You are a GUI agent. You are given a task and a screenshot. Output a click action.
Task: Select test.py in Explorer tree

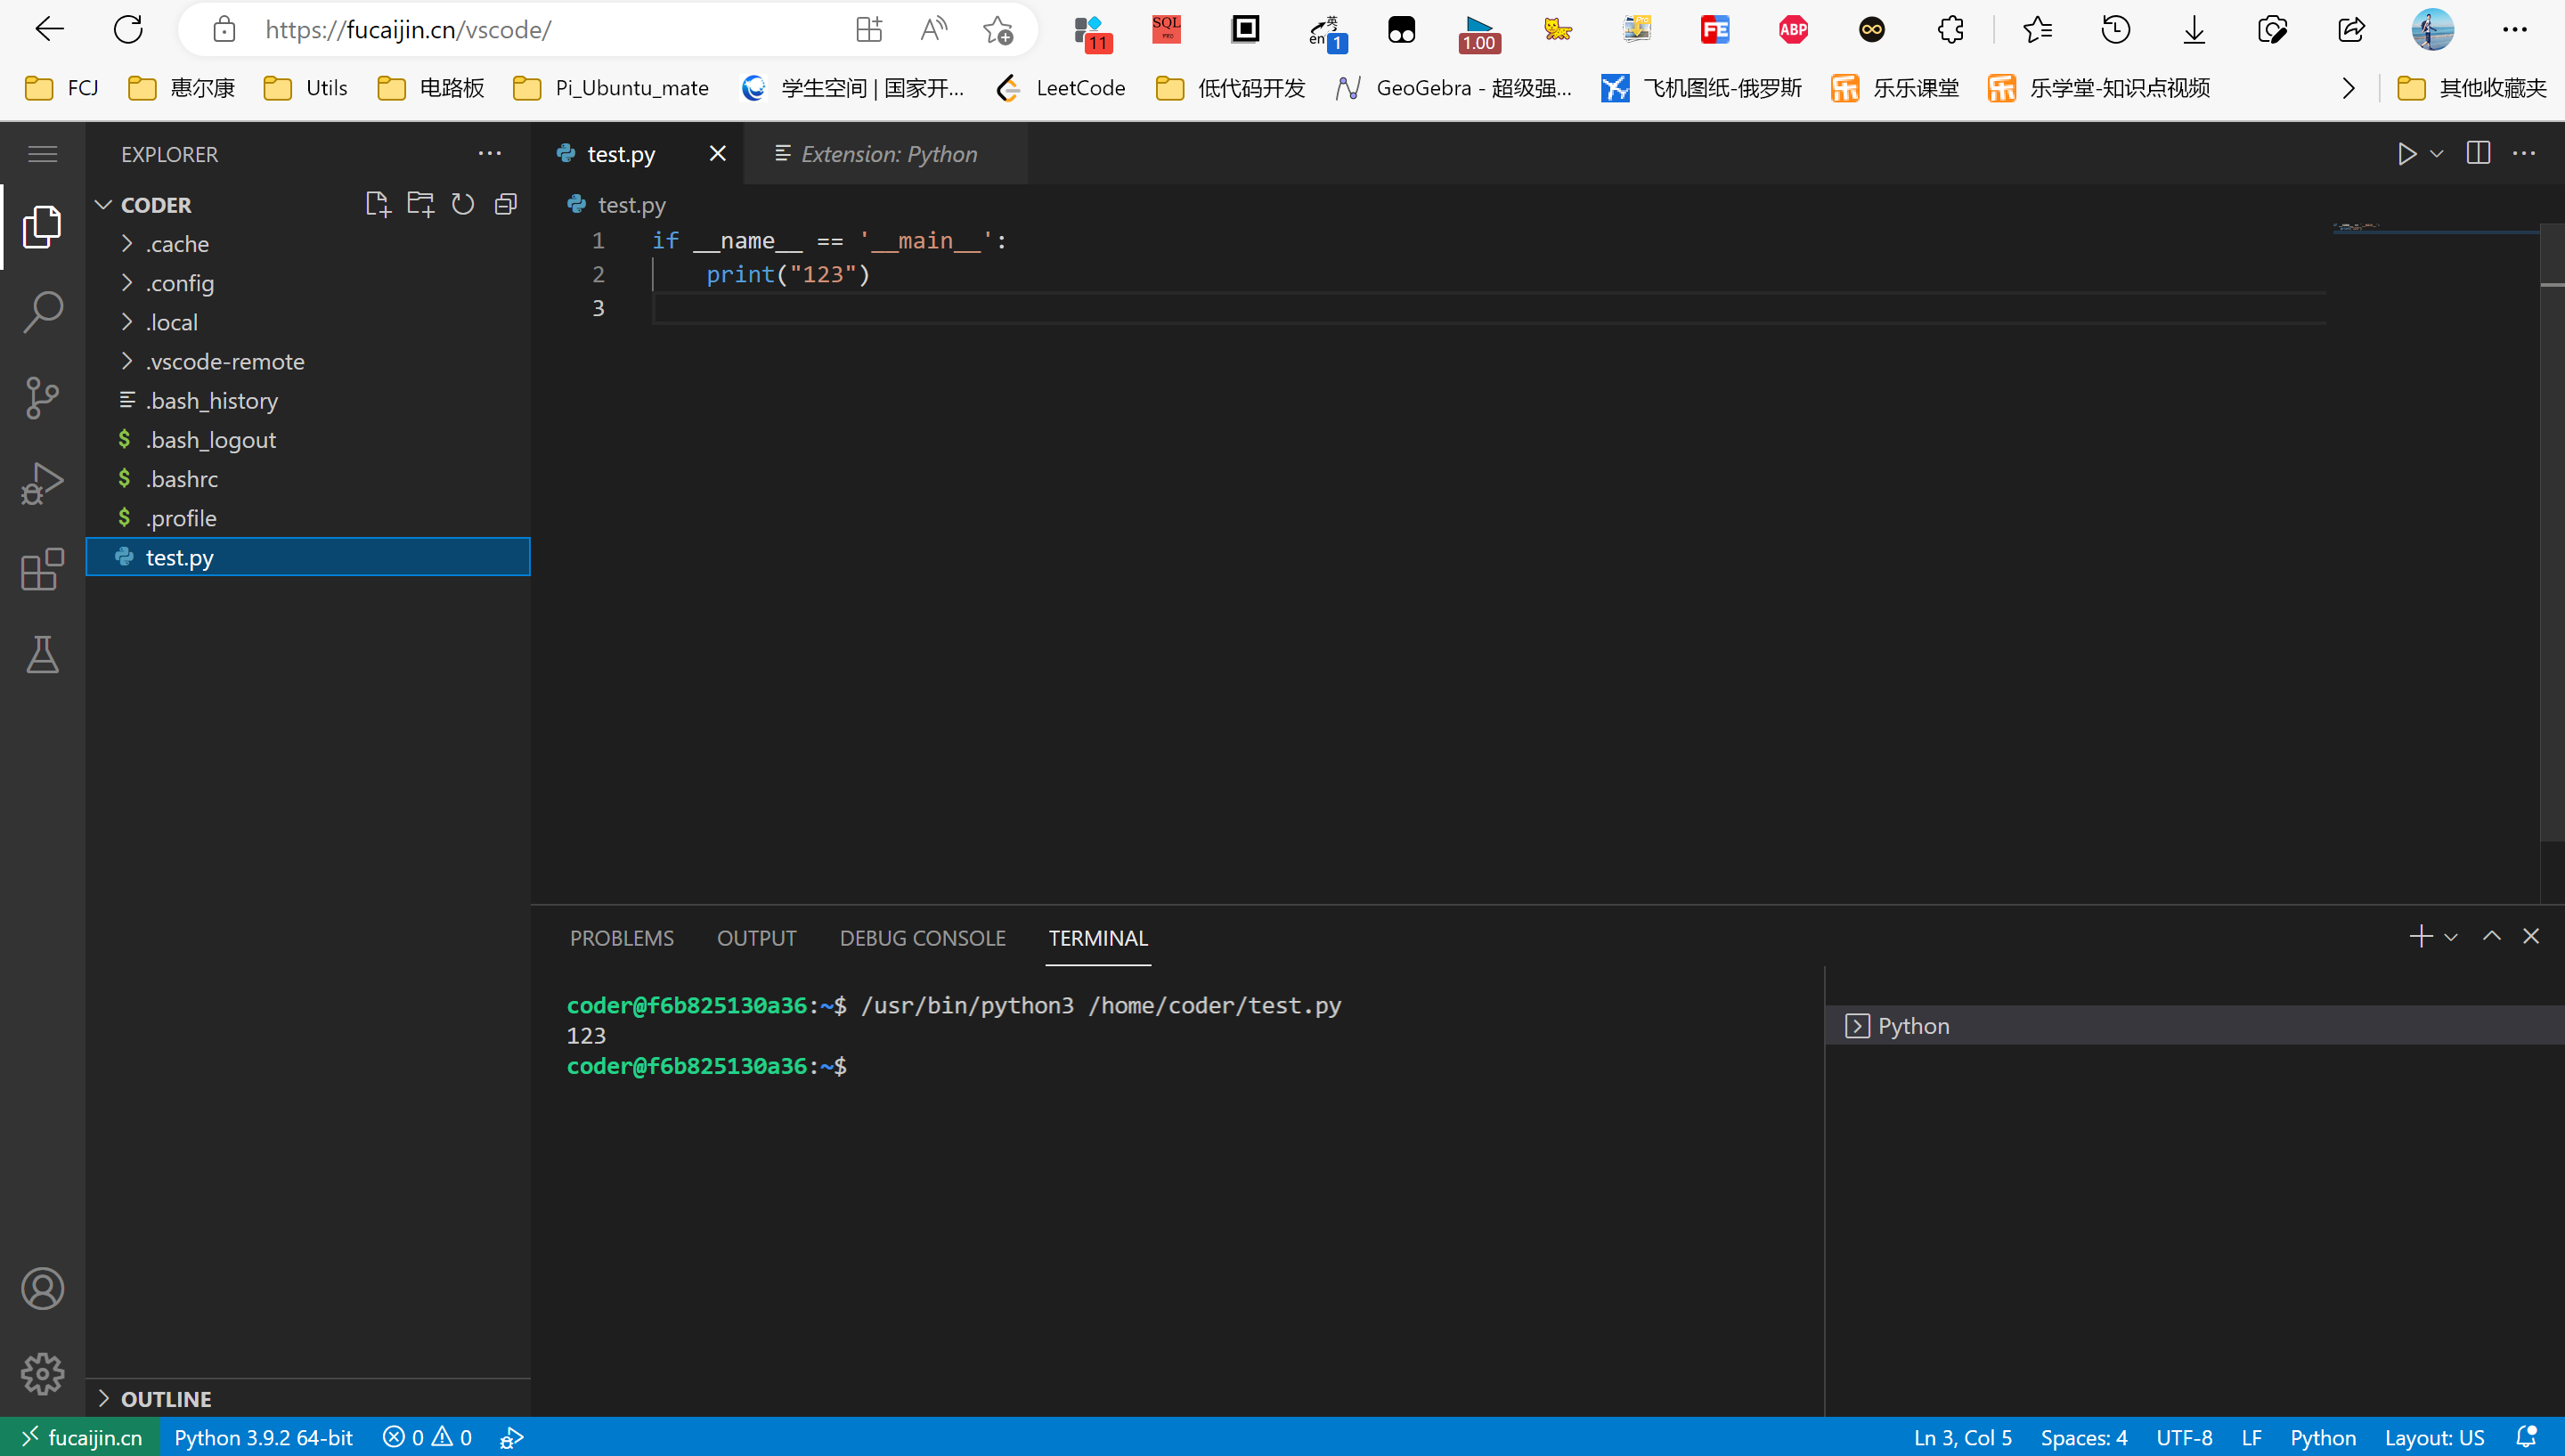tap(308, 557)
